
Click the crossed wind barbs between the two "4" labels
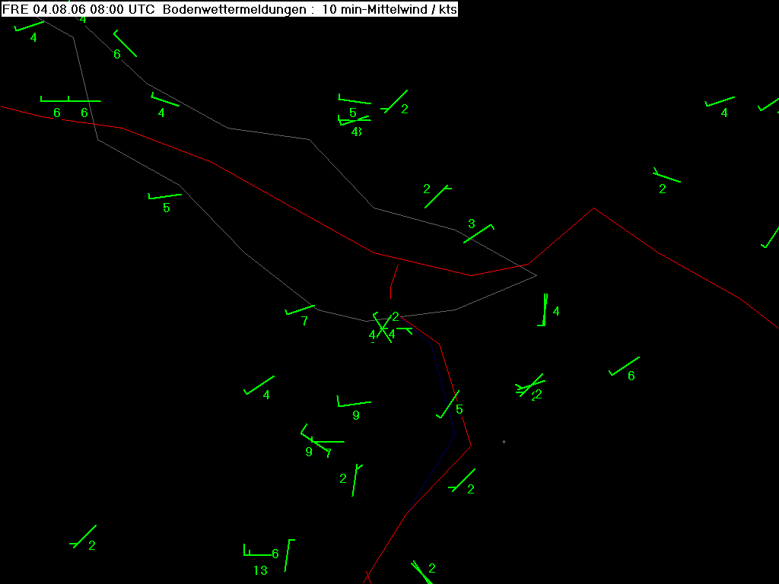(382, 328)
